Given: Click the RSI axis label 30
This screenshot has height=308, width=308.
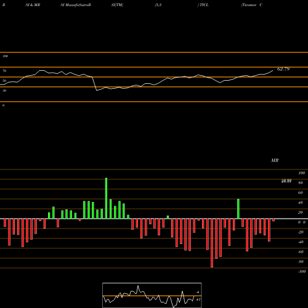Looking at the screenshot, I should [x=4, y=91].
